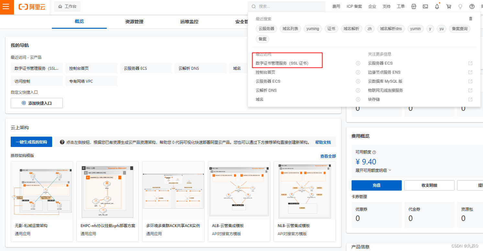The height and width of the screenshot is (251, 483).
Task: Click 添加快捷入口 button
Action: pyautogui.click(x=37, y=103)
